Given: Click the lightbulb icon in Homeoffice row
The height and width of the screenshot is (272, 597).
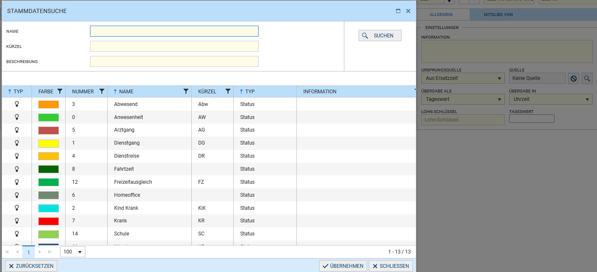Looking at the screenshot, I should pyautogui.click(x=17, y=195).
